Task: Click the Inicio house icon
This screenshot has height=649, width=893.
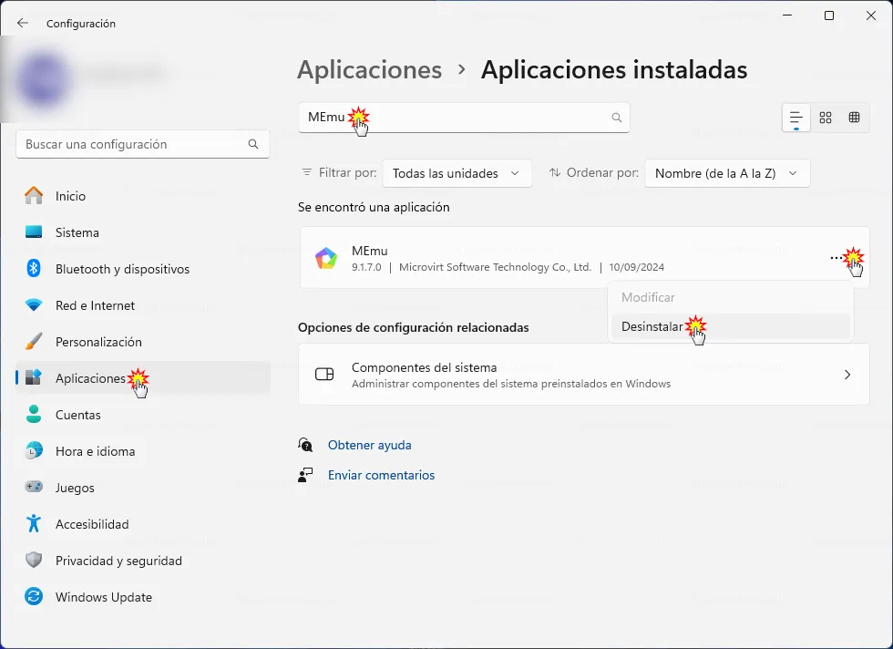Action: [34, 195]
